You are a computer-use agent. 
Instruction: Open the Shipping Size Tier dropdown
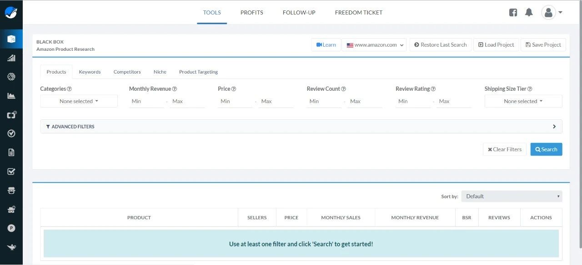tap(523, 101)
